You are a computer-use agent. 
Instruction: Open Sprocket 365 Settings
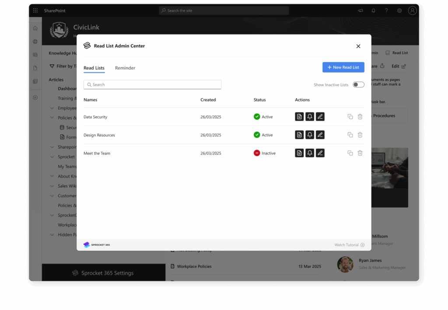coord(103,273)
